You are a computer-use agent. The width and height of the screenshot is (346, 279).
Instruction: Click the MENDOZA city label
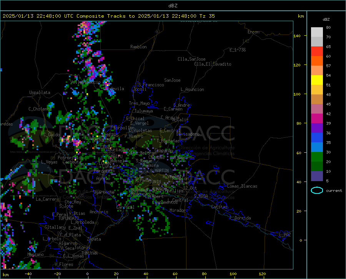pos(102,140)
